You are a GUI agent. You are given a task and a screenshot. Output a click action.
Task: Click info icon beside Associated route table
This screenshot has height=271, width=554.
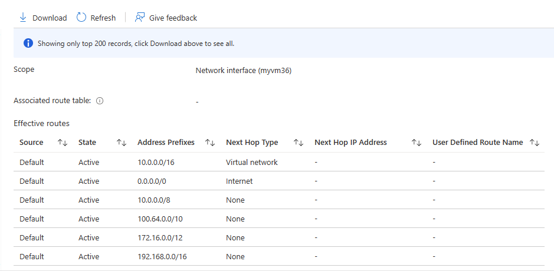pos(100,101)
